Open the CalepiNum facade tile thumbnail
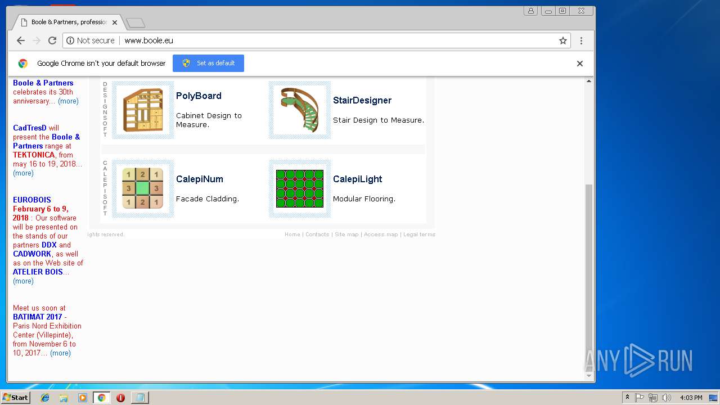The height and width of the screenshot is (405, 720). [x=143, y=188]
